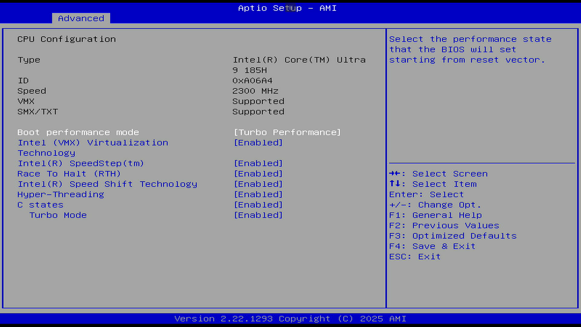581x327 pixels.
Task: Click the ESC: Exit hint
Action: (x=415, y=257)
